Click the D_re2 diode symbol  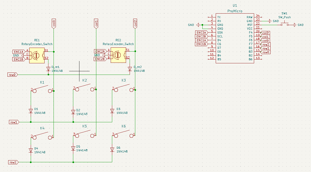click(x=130, y=69)
